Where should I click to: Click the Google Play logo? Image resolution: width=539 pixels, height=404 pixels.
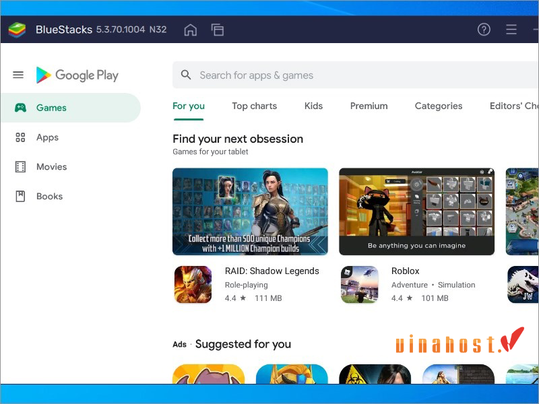pyautogui.click(x=77, y=75)
